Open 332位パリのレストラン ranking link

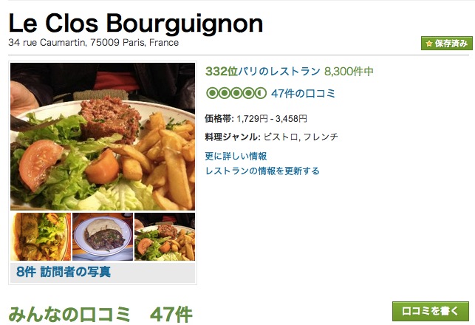pyautogui.click(x=263, y=72)
